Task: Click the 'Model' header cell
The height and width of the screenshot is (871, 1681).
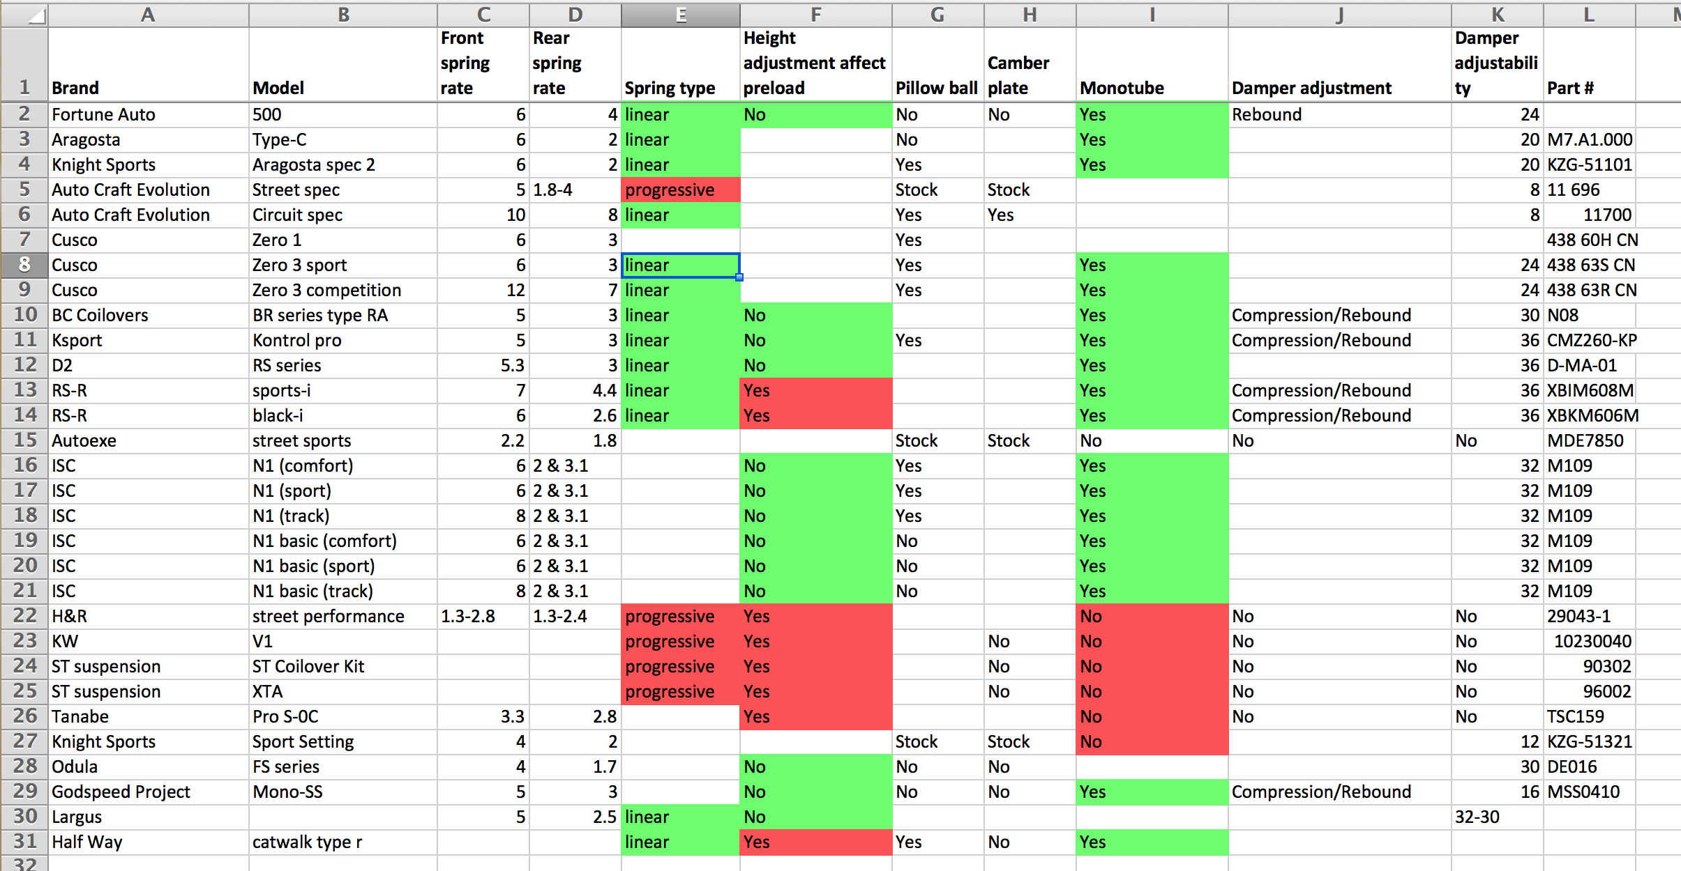Action: [343, 65]
